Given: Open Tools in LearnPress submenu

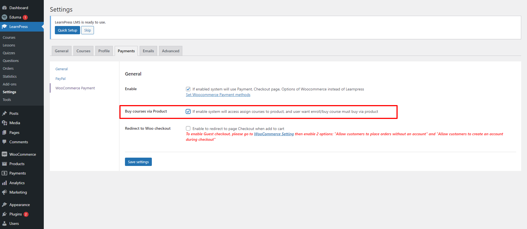Looking at the screenshot, I should pos(7,100).
